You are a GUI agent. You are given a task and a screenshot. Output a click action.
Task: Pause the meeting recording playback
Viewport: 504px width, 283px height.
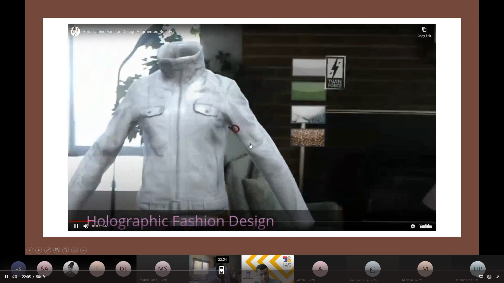pos(6,277)
